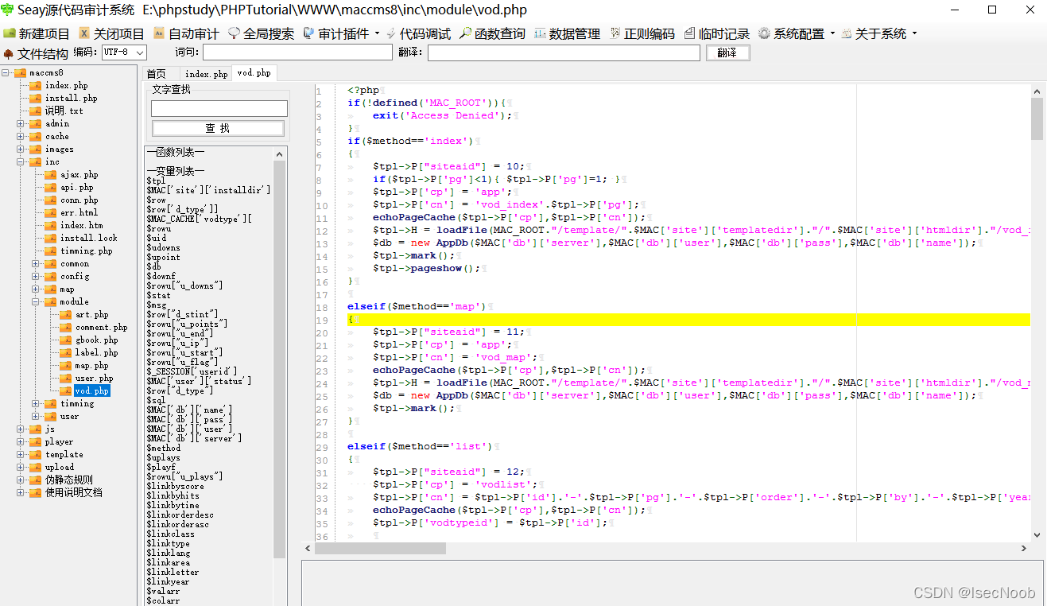The image size is (1047, 606).
Task: Click the 文字查找 search input box
Action: tap(219, 108)
